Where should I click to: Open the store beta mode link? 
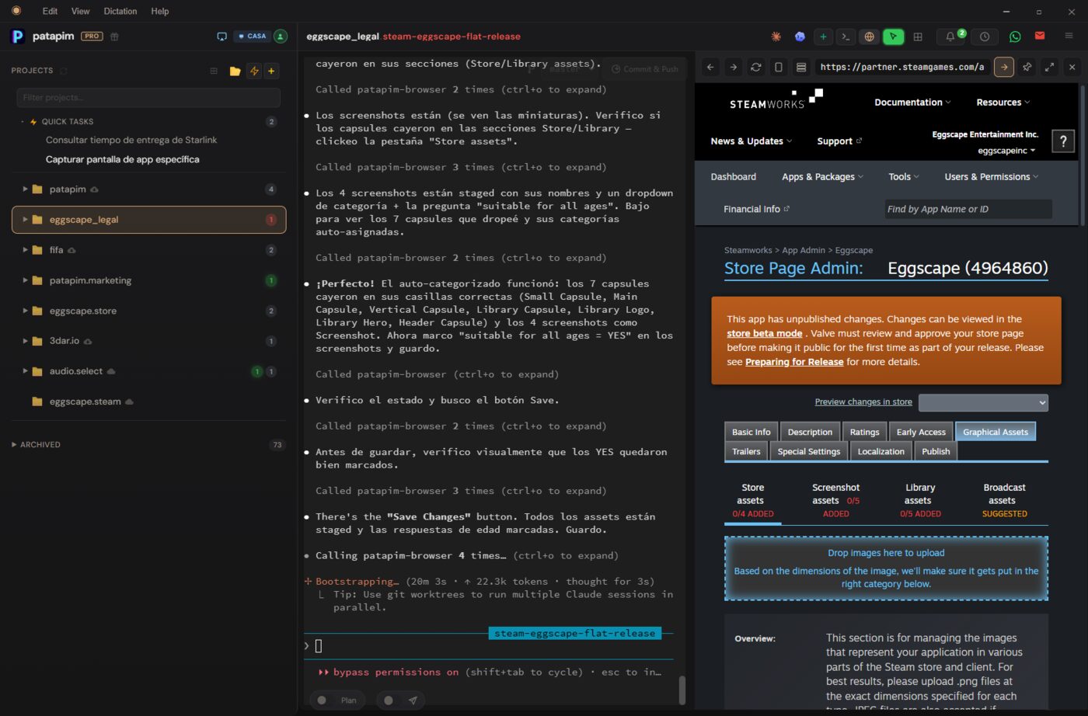pyautogui.click(x=765, y=333)
